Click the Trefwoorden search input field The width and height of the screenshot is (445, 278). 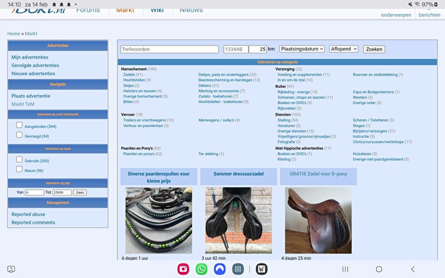click(170, 49)
